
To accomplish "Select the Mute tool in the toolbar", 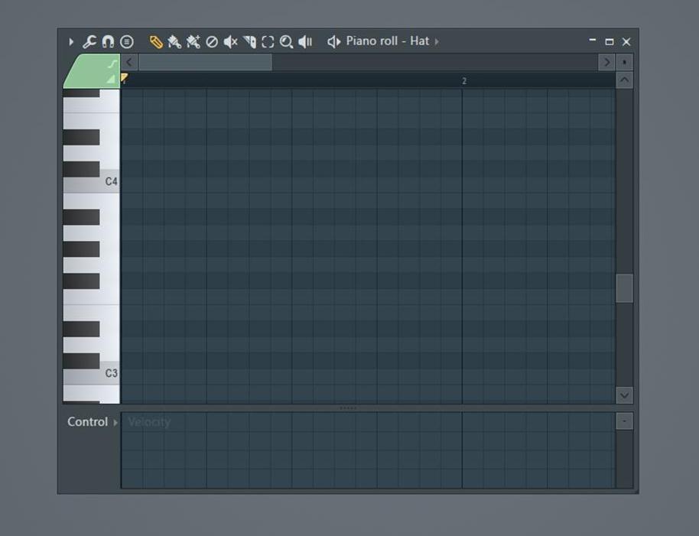I will pos(231,42).
